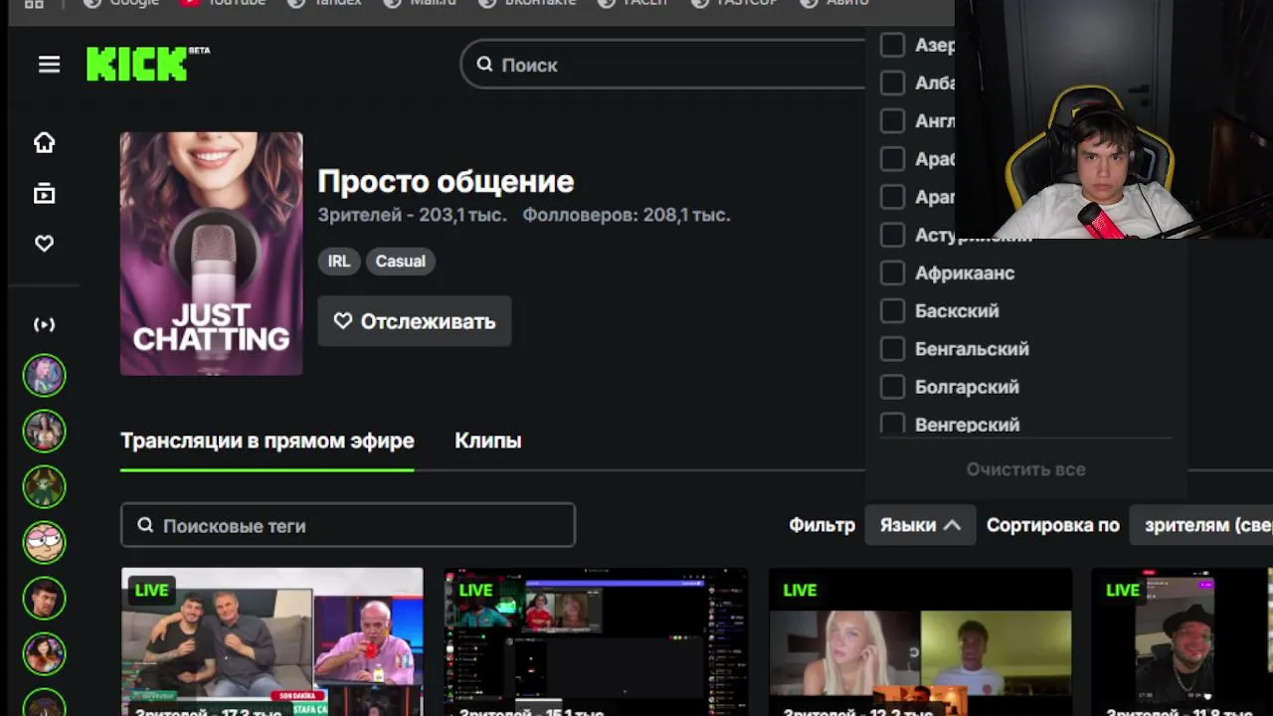The image size is (1273, 716).
Task: Open the Browse icon in sidebar
Action: pyautogui.click(x=44, y=193)
